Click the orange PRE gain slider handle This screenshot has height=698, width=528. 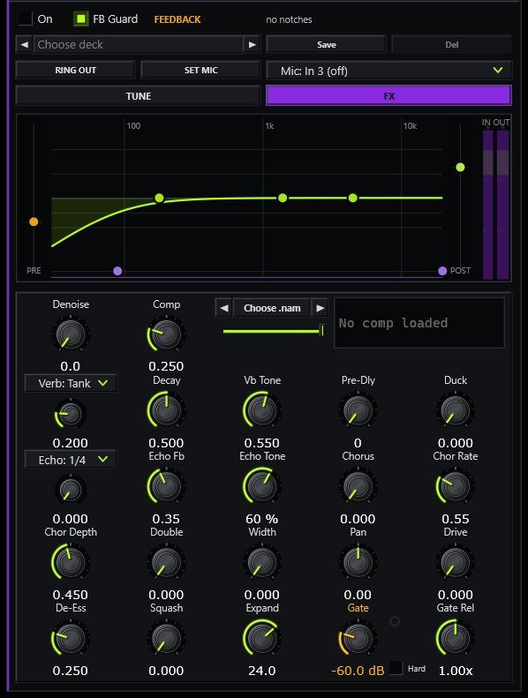[x=34, y=221]
